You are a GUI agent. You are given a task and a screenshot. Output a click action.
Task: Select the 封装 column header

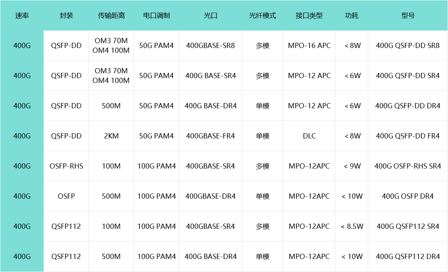click(66, 16)
